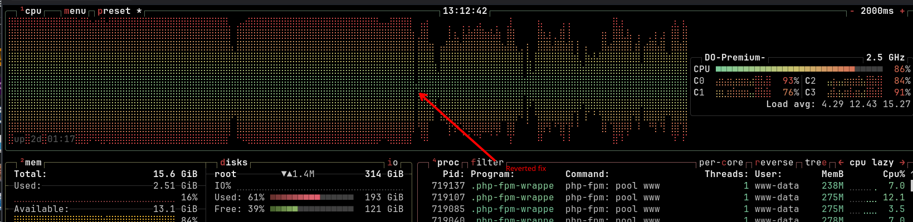The width and height of the screenshot is (913, 222).
Task: Toggle the mem box label
Action: (x=32, y=163)
